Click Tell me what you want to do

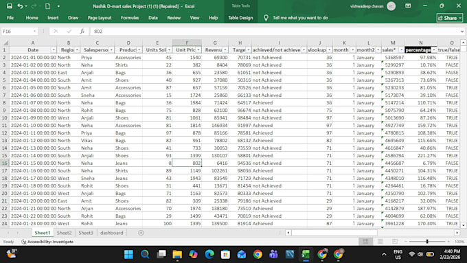[x=300, y=18]
